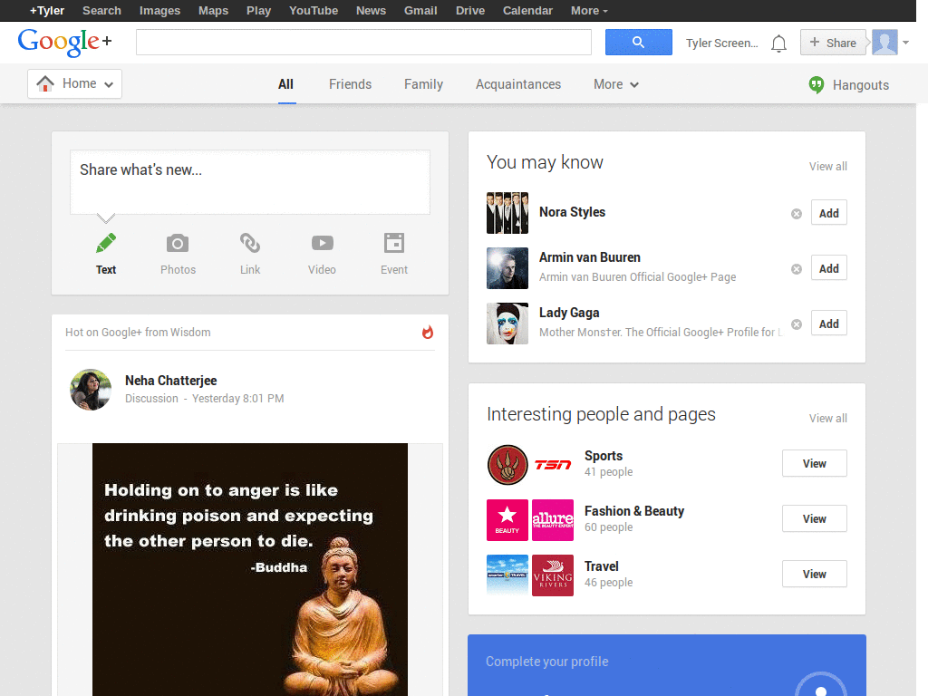928x696 pixels.
Task: Open Drive in top bar
Action: coord(470,11)
